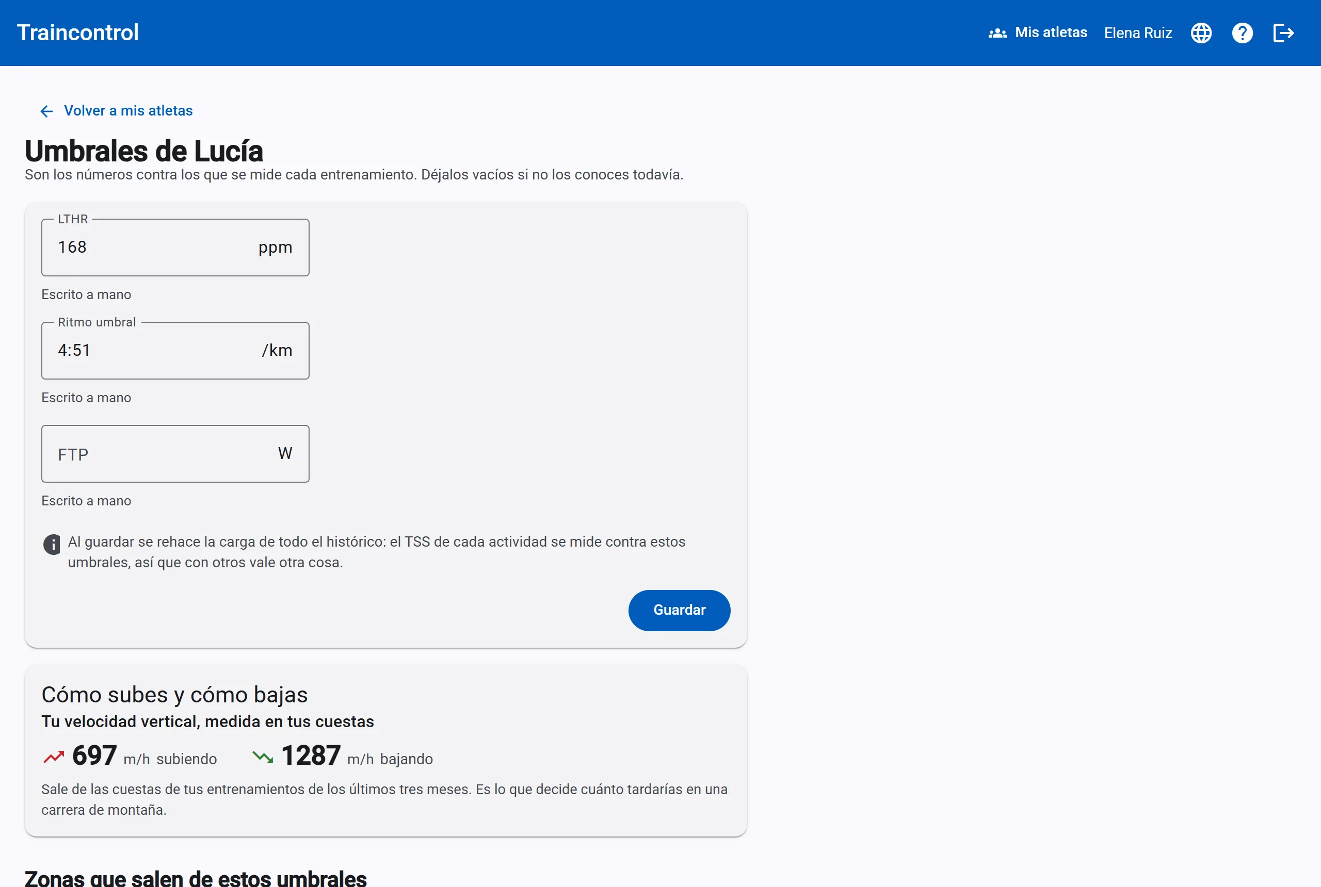
Task: Click the Umbrales de Lucía heading
Action: [x=144, y=151]
